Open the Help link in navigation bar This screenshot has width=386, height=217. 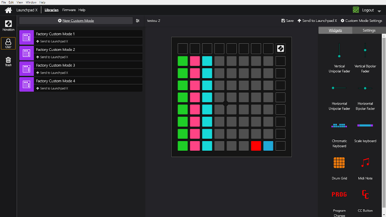82,10
